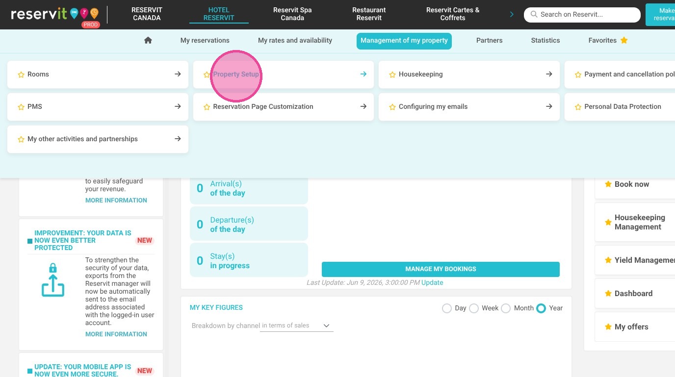Star the Payment and cancellation card

click(578, 75)
